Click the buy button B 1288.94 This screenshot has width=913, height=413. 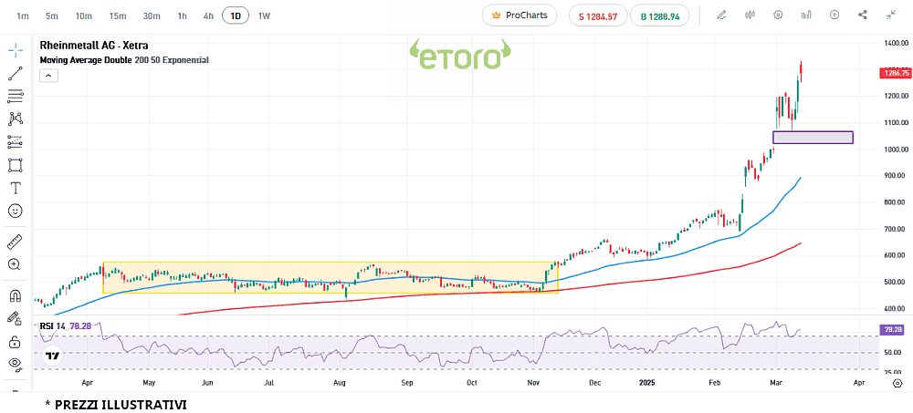click(660, 15)
